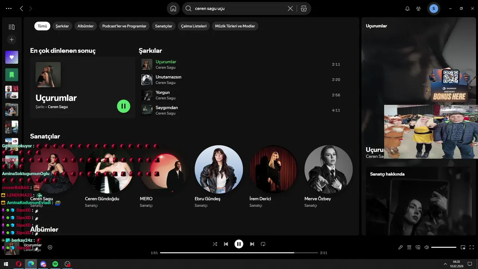Open Ceren Sagu link under Yorgun

coord(165,98)
